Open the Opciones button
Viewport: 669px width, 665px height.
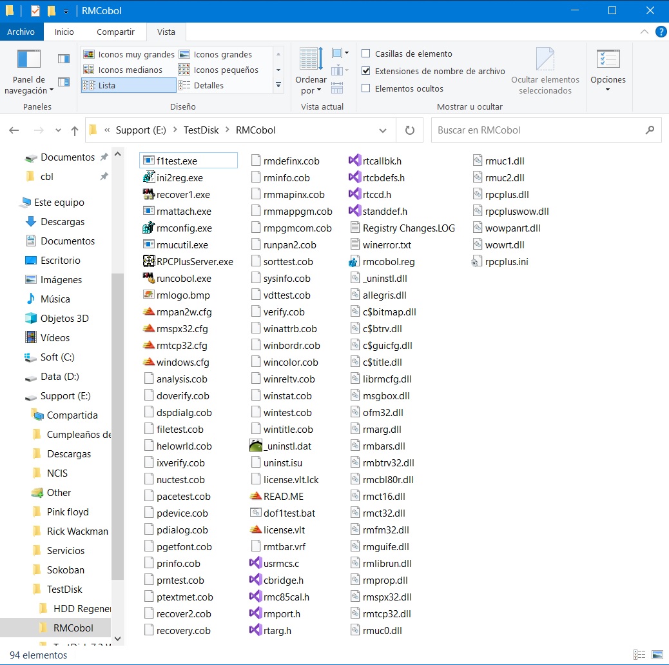[608, 71]
